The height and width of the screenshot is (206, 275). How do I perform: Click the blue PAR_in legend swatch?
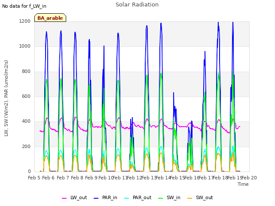tap(96, 198)
